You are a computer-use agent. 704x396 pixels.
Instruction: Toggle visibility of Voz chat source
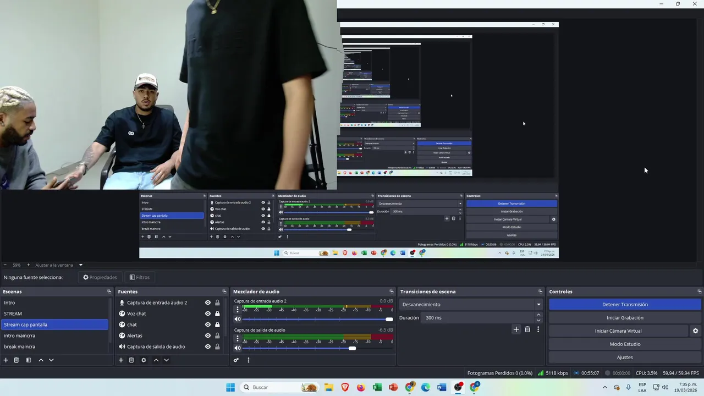[208, 313]
